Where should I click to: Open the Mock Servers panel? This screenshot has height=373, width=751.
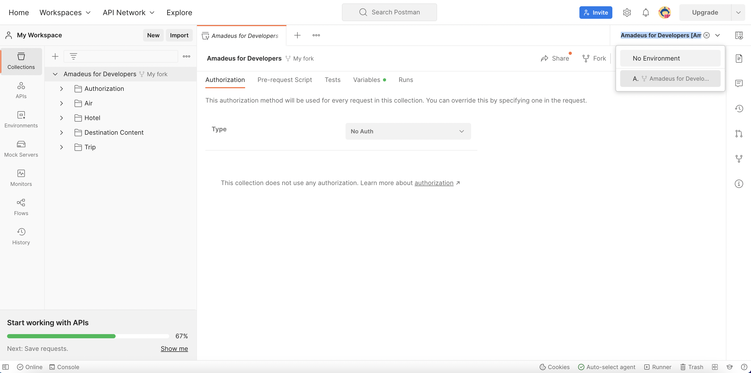21,149
